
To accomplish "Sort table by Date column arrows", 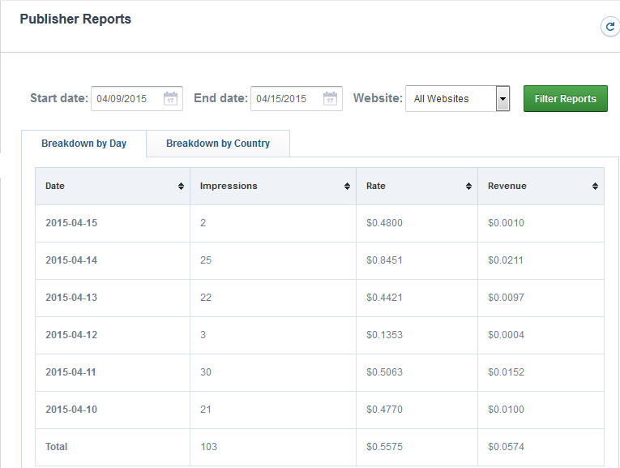I will point(181,187).
